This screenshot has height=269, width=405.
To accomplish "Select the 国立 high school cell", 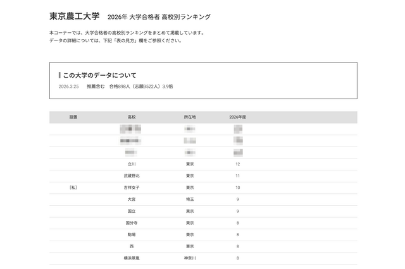I will 132,211.
